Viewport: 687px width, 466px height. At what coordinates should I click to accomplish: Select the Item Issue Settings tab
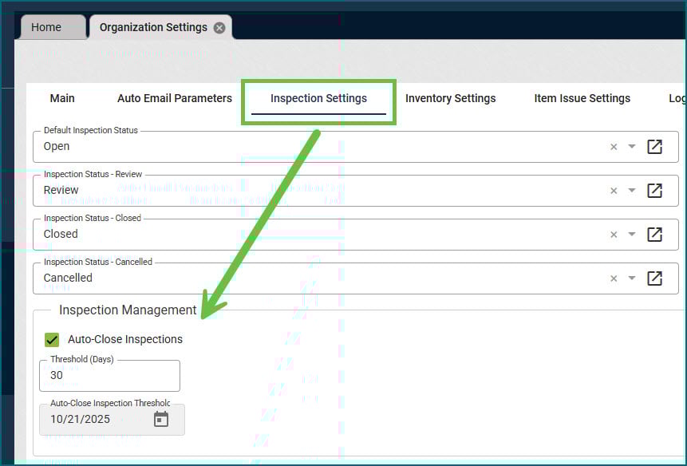[x=582, y=98]
